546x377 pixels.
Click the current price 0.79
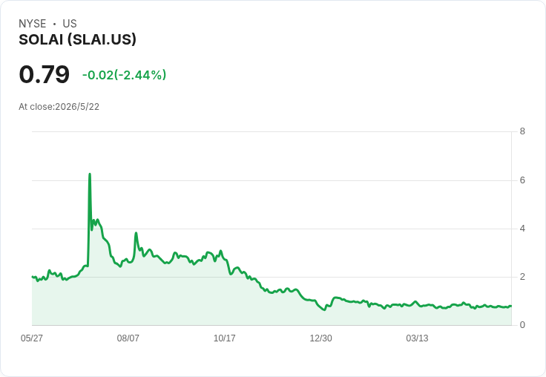[45, 74]
